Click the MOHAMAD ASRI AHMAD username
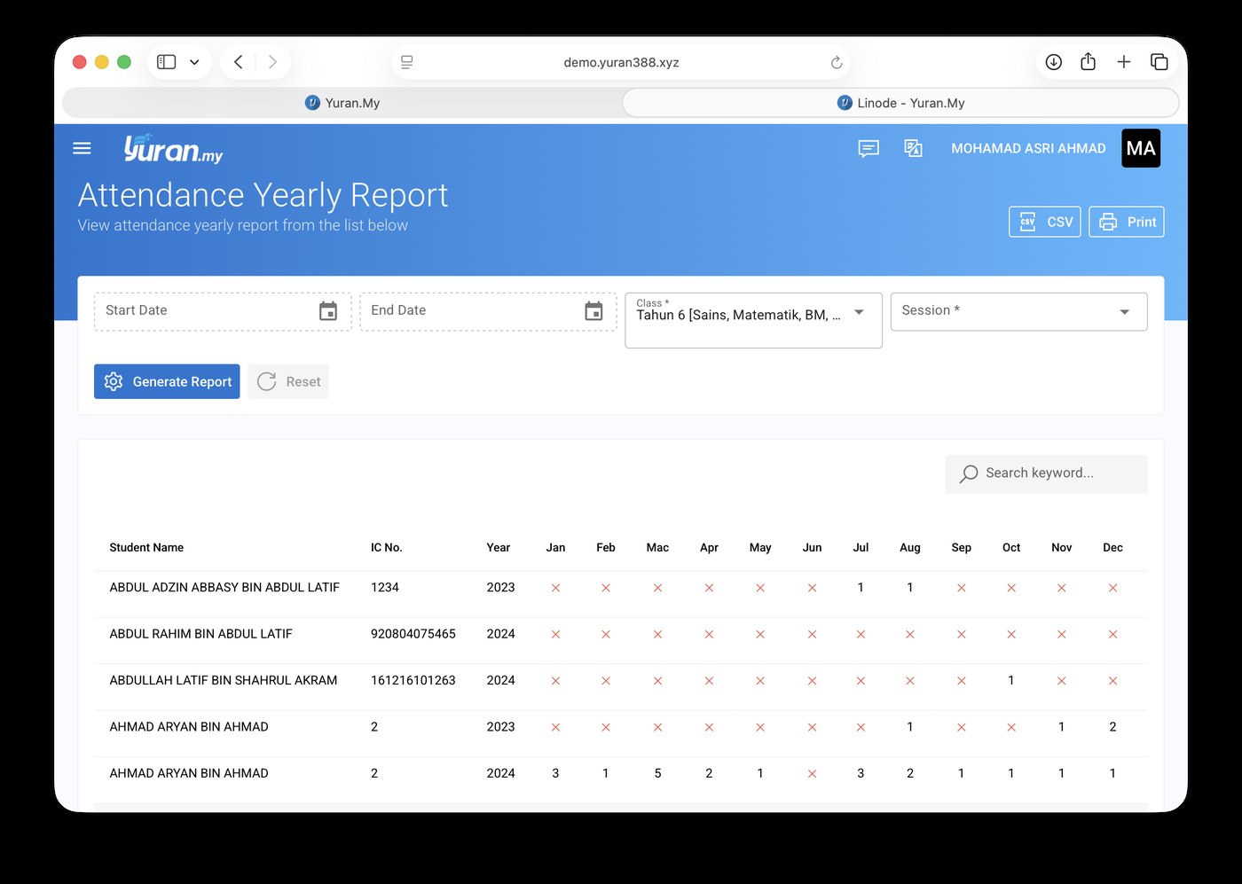 coord(1028,148)
